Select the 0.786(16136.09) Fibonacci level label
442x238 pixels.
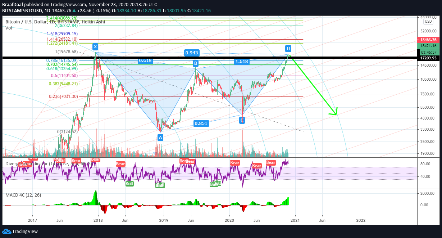click(x=62, y=60)
